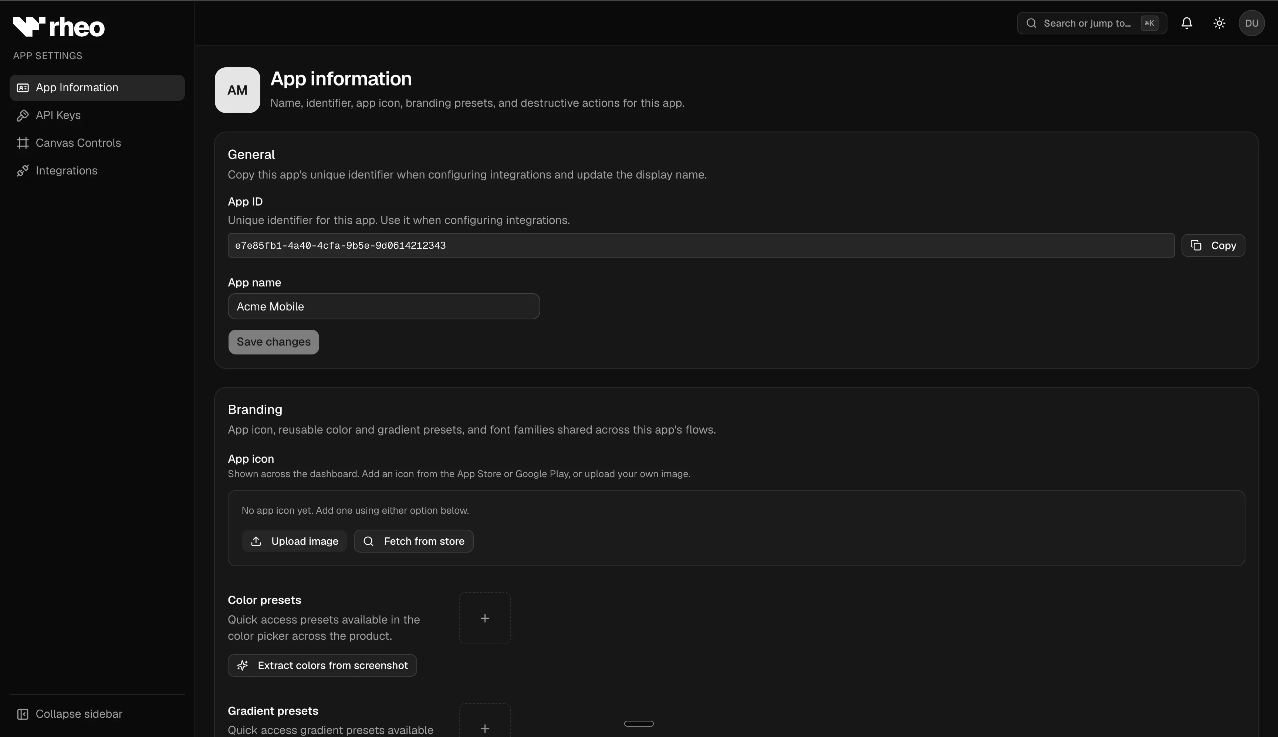Click the plug icon beside Integrations
The width and height of the screenshot is (1278, 737).
23,171
